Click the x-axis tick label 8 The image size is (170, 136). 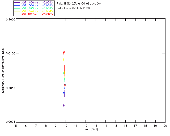46,126
